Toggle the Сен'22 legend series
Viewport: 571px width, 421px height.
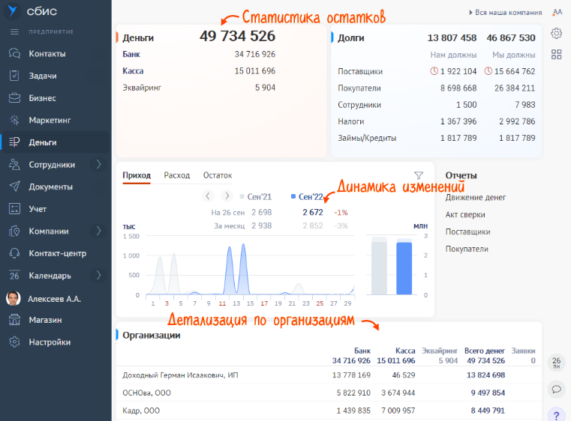tap(307, 196)
